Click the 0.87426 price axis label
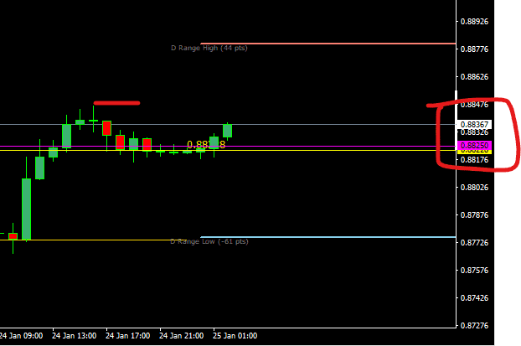The image size is (521, 346). [x=474, y=297]
